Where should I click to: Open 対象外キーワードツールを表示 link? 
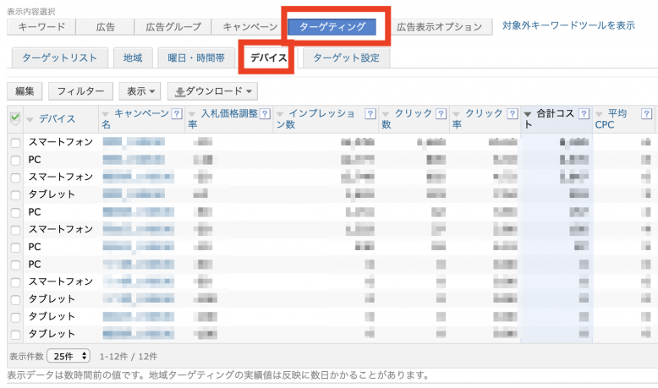[x=568, y=26]
